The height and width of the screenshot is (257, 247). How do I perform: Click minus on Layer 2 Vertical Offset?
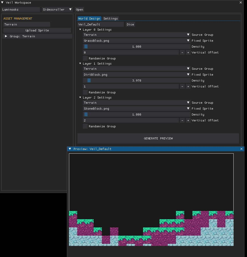[182, 120]
